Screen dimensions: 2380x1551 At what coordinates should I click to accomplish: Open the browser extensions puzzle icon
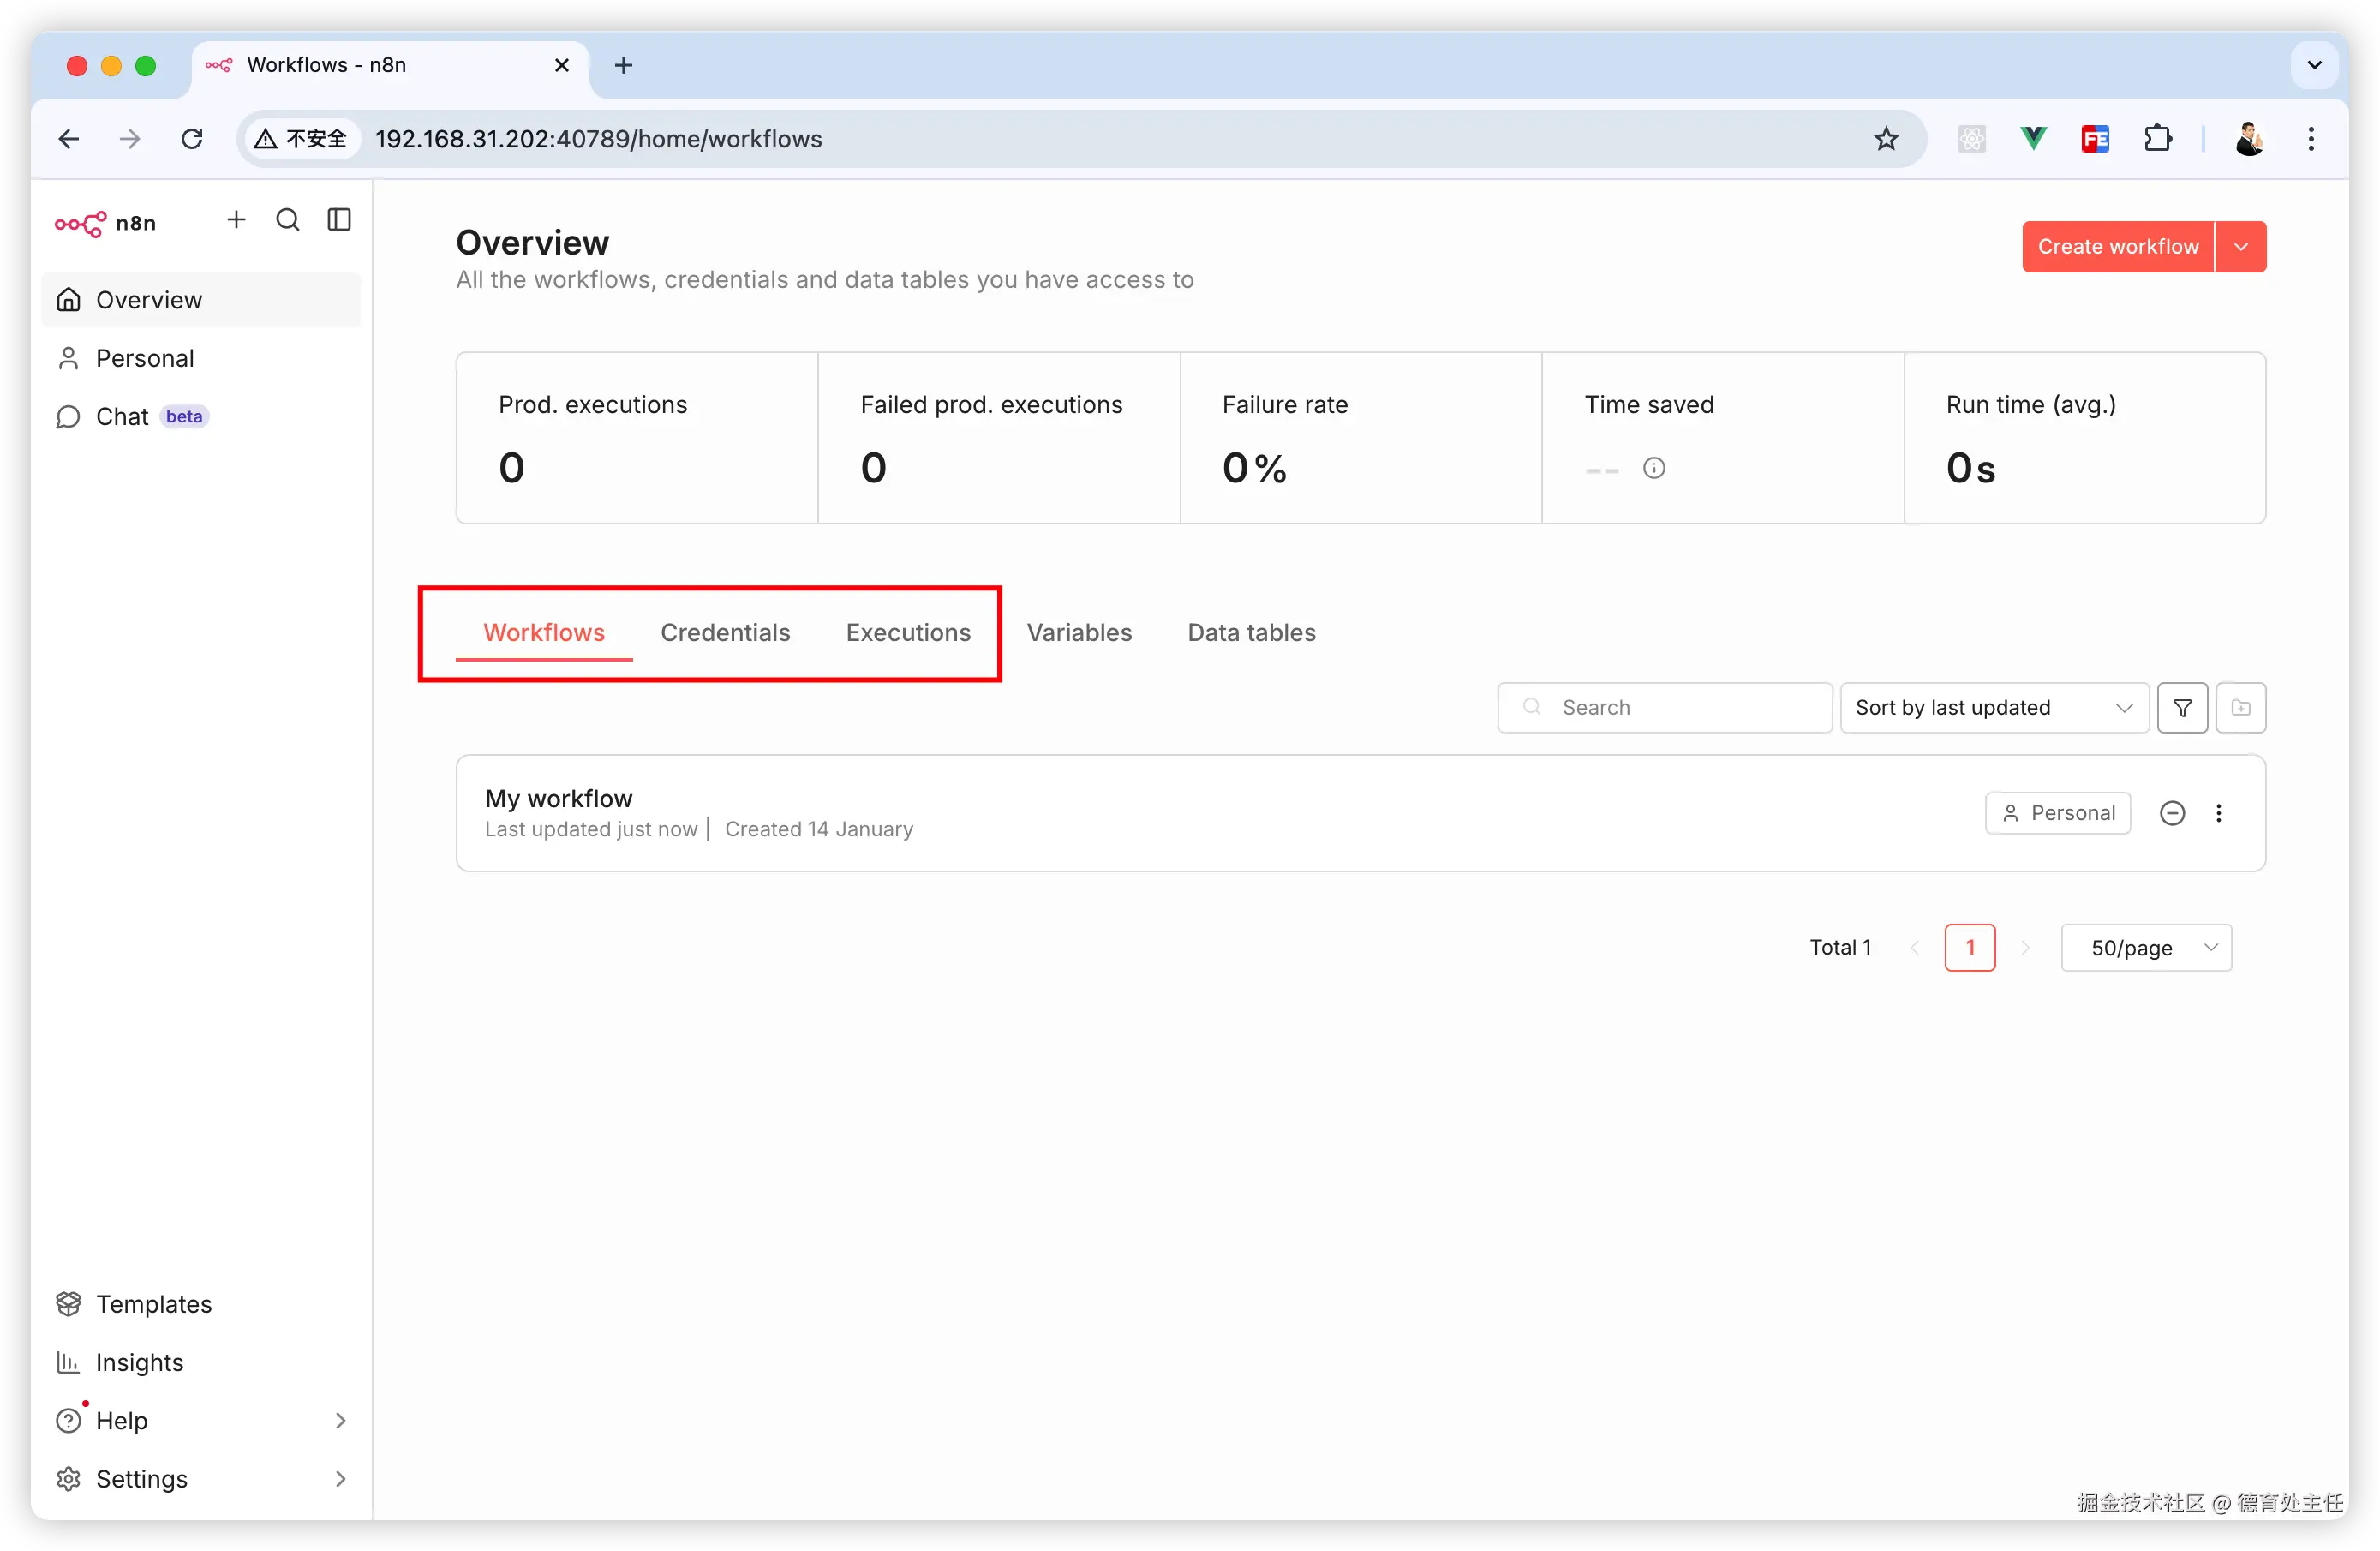pyautogui.click(x=2157, y=139)
